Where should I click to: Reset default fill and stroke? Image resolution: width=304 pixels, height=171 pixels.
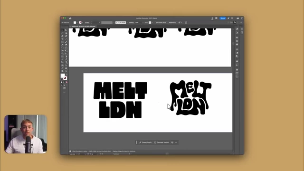click(62, 79)
